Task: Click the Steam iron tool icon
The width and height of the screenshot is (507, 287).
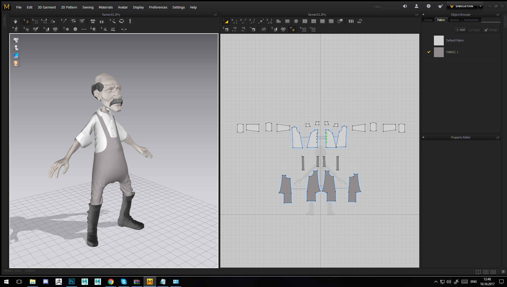Action: point(263,29)
